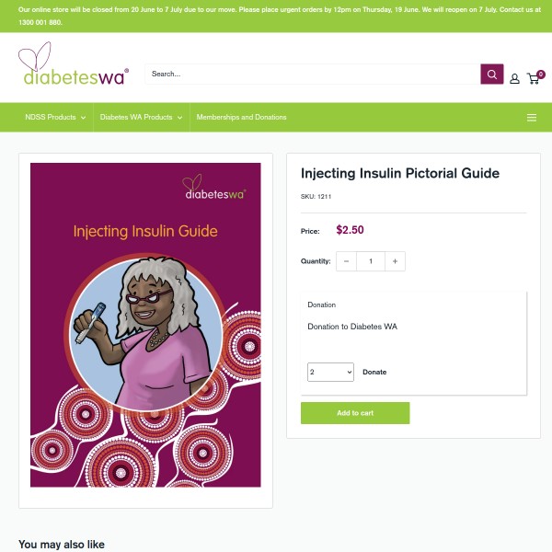552x552 pixels.
Task: Open the user account icon
Action: [514, 78]
